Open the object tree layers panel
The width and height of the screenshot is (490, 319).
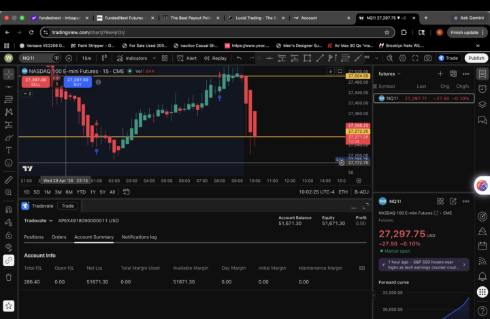click(x=483, y=104)
